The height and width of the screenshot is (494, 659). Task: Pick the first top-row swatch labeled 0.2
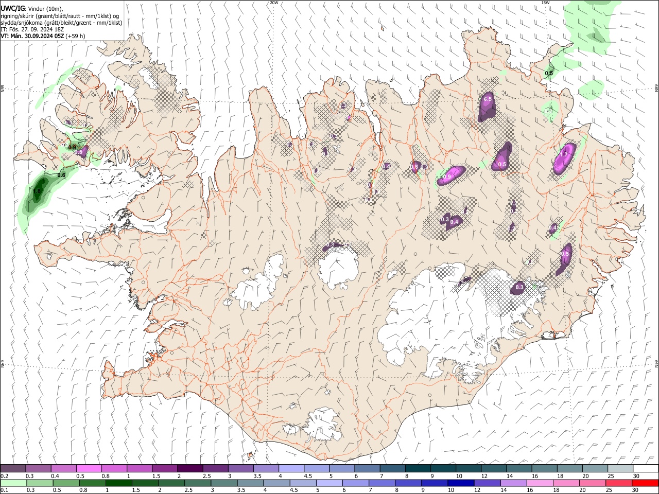13,468
